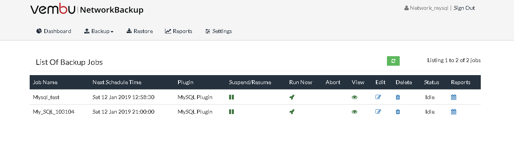Open edit icon for My_SQL_103104
514x151 pixels.
point(378,112)
